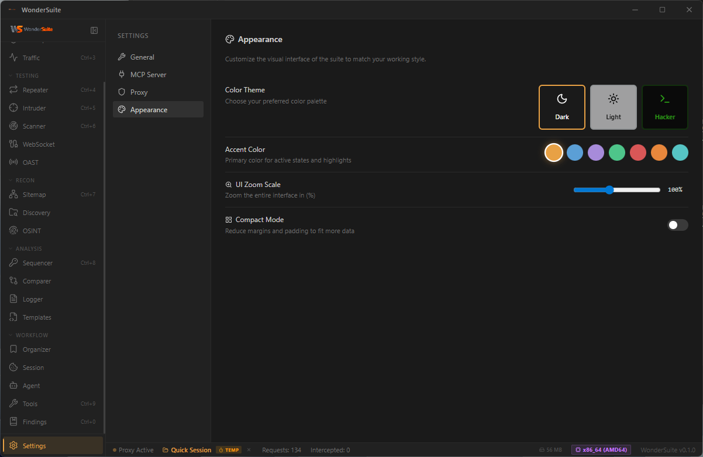This screenshot has width=703, height=457.
Task: Click the Repeater arrows icon
Action: [13, 90]
